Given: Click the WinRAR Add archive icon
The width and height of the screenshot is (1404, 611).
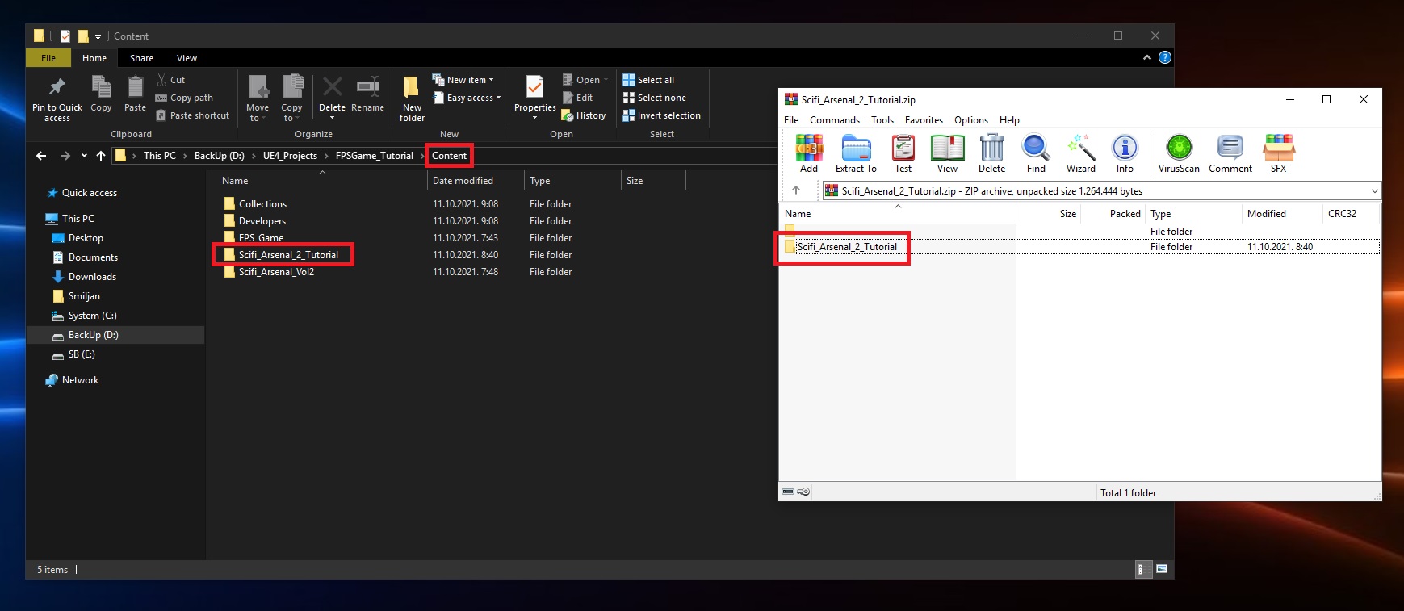Looking at the screenshot, I should click(808, 153).
